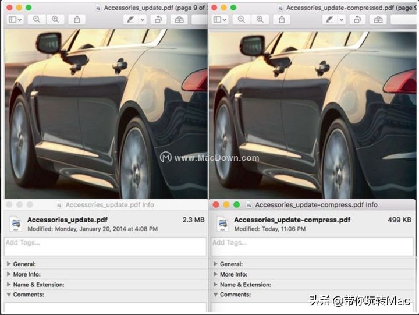Viewport: 419px width, 315px height.
Task: Zoom out in the compressed PDF window
Action: click(x=242, y=20)
